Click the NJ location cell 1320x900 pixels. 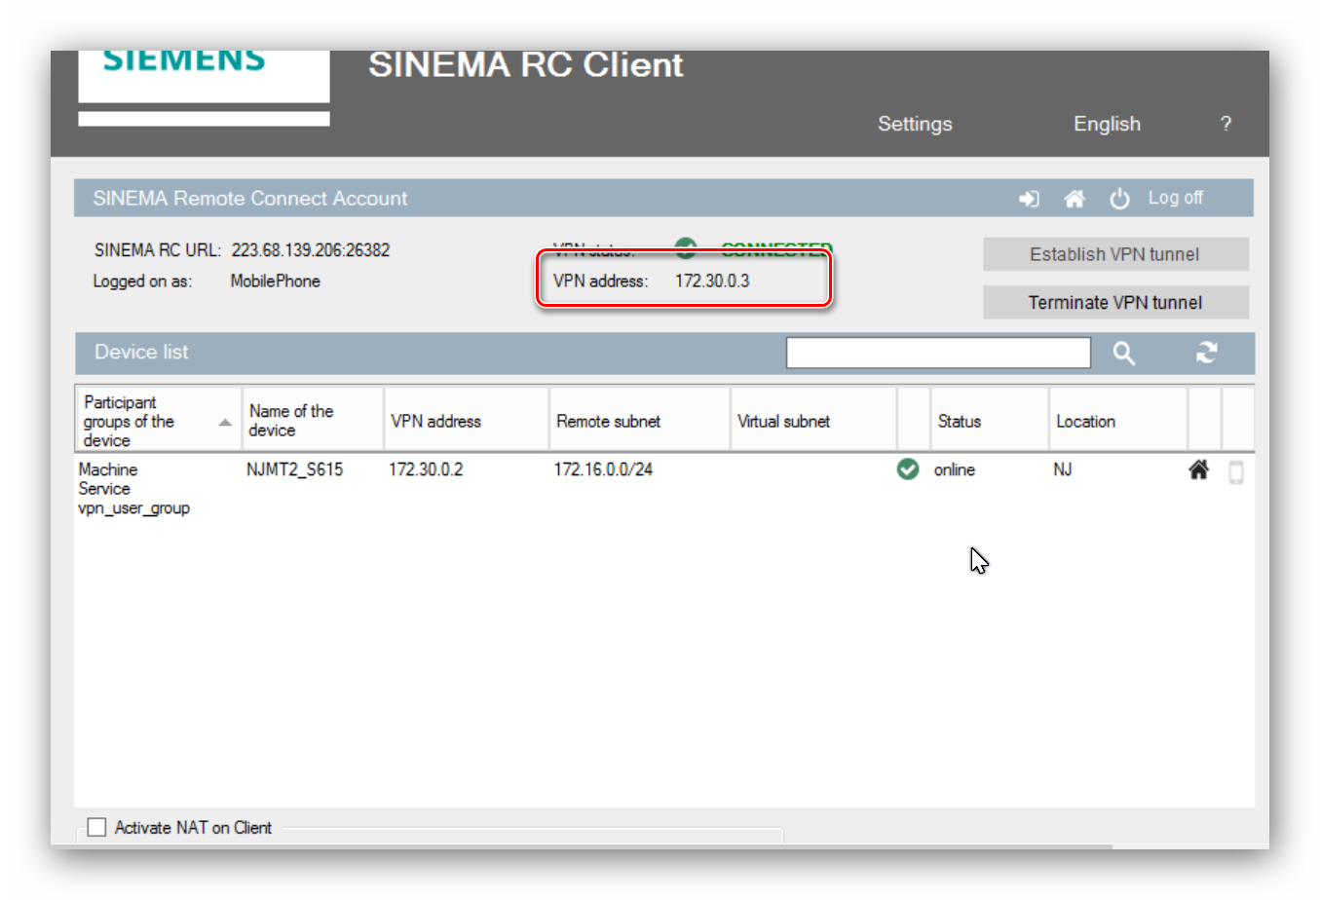click(x=1062, y=469)
